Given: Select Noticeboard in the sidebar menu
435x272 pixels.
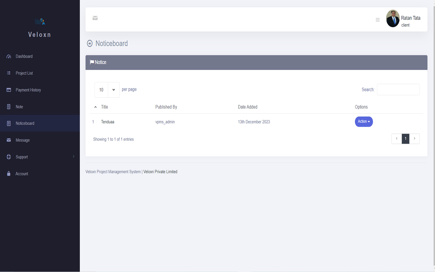Looking at the screenshot, I should tap(25, 123).
